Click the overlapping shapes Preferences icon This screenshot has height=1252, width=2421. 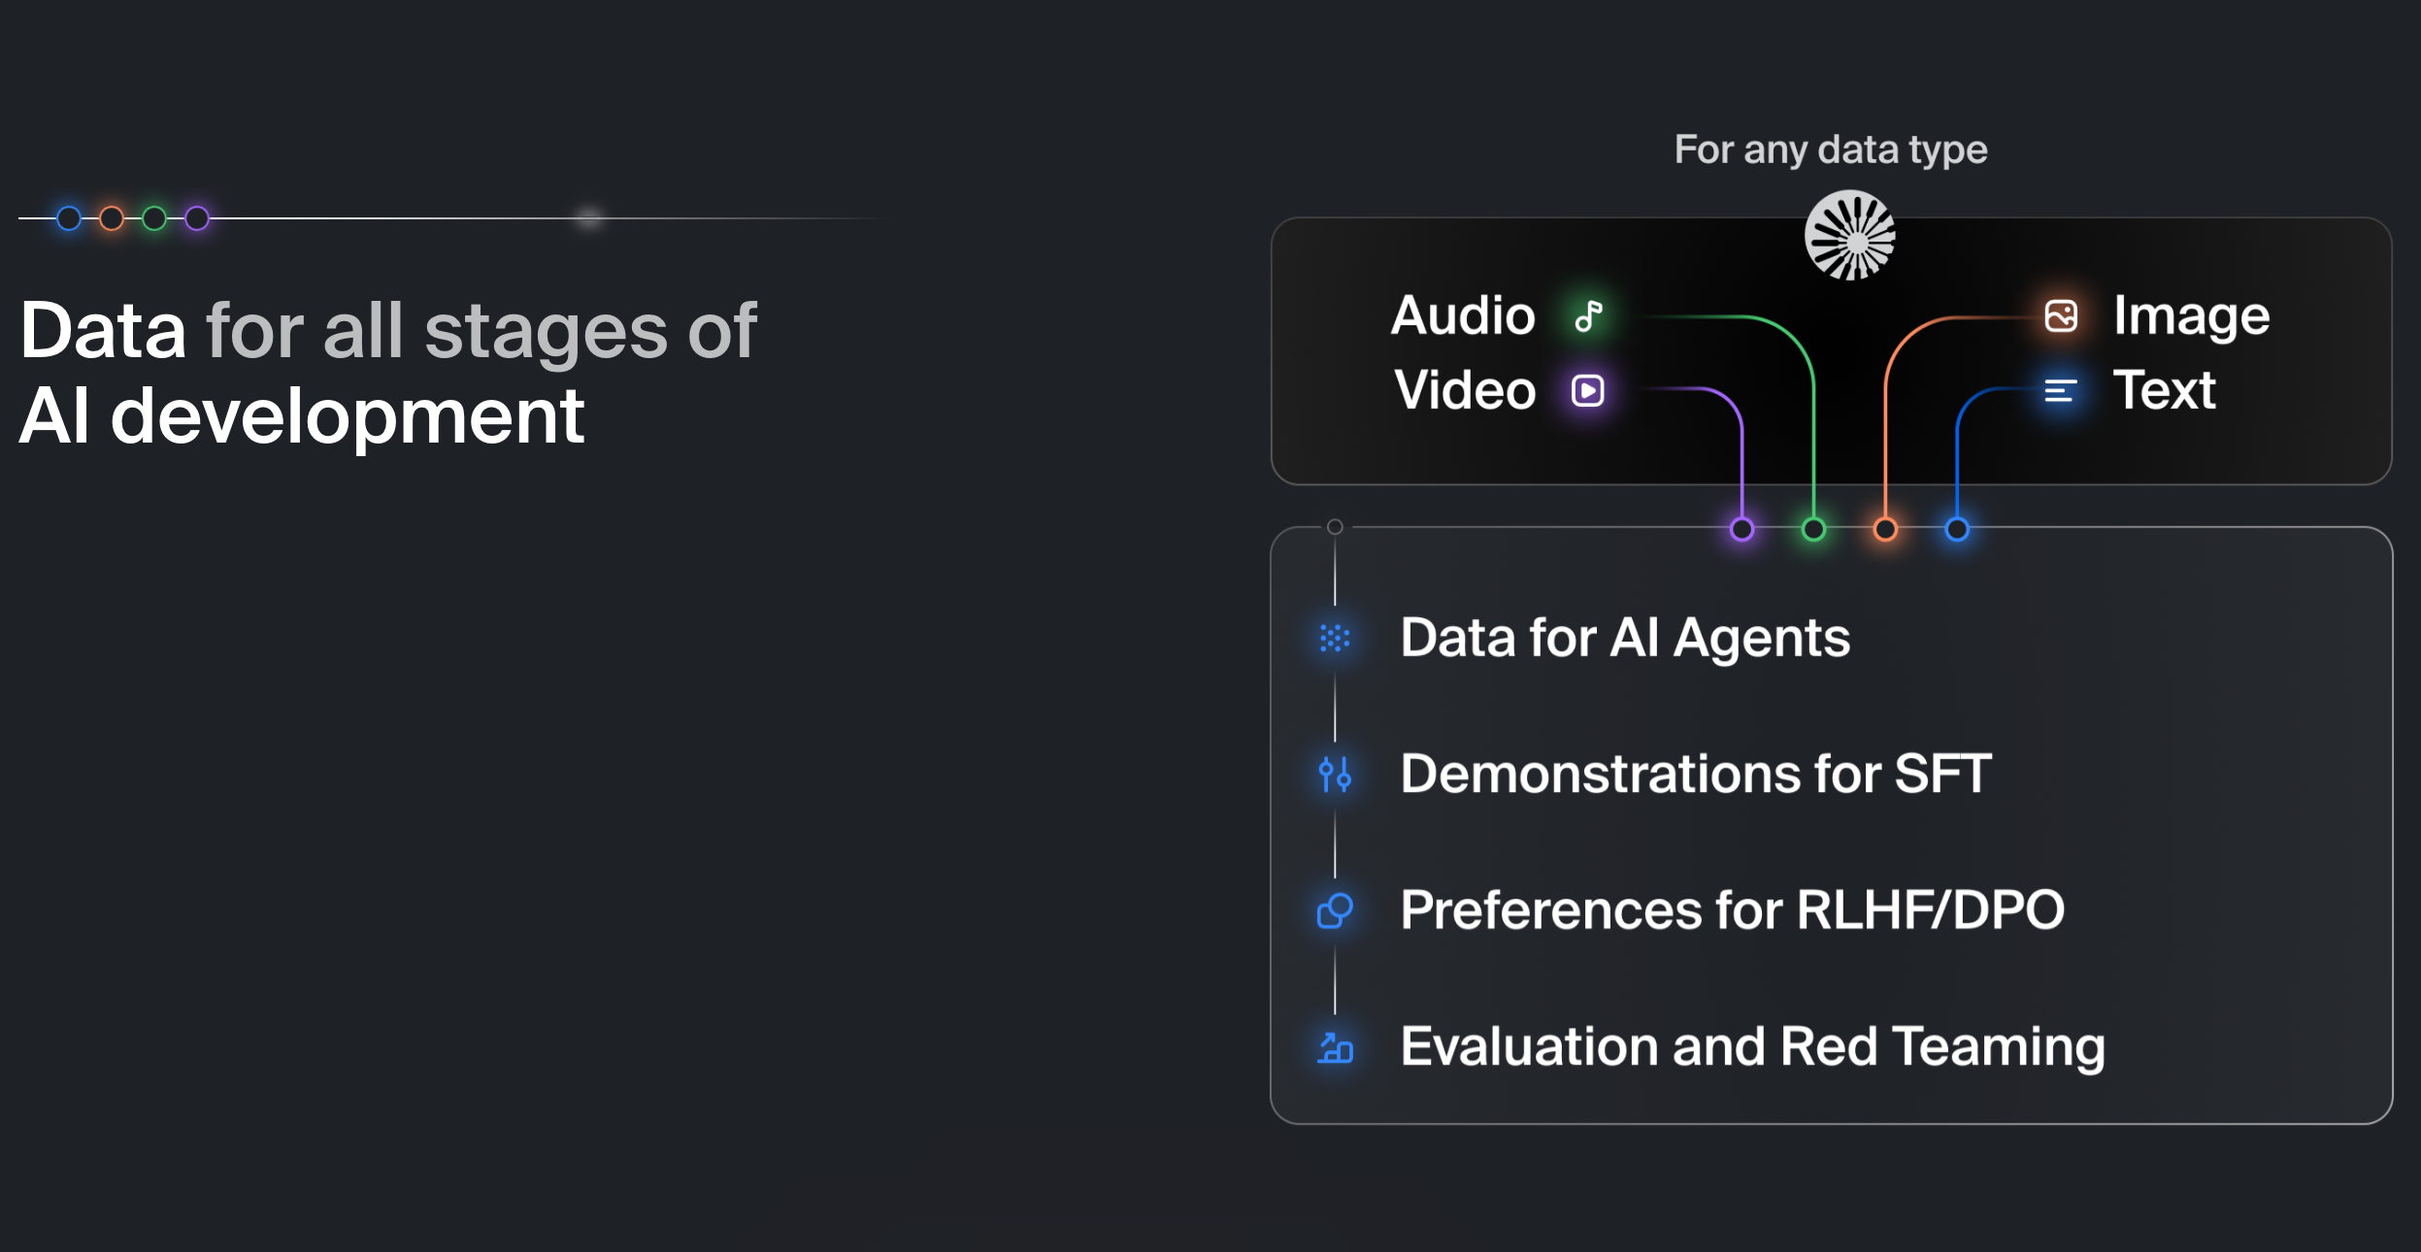1335,910
